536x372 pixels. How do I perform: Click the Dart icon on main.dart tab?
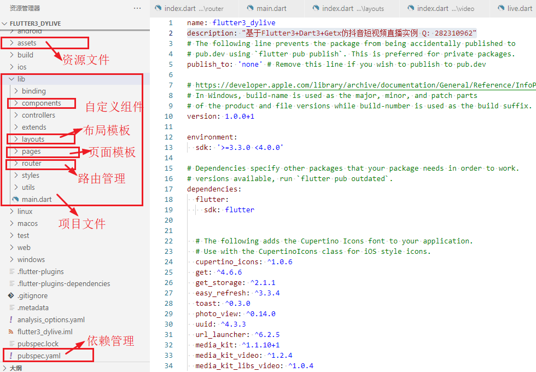pos(250,8)
